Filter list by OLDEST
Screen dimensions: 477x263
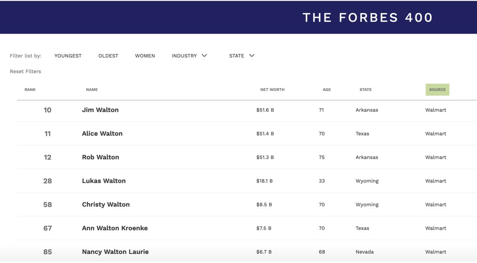click(108, 56)
